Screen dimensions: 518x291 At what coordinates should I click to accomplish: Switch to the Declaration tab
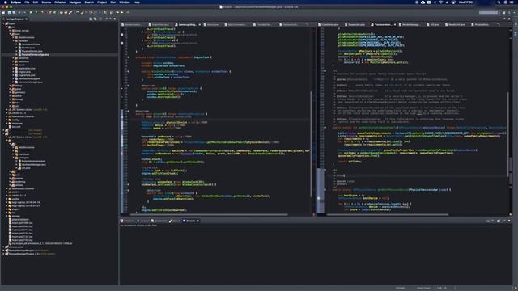click(159, 221)
